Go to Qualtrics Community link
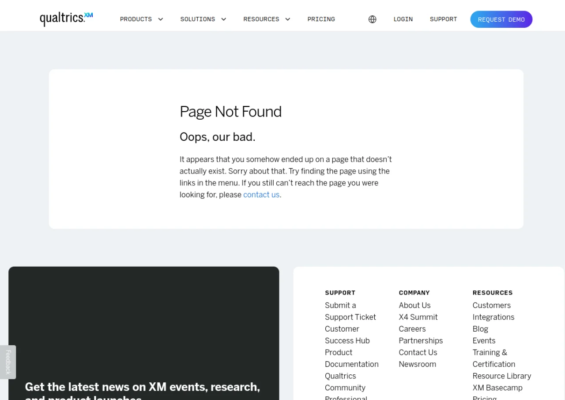The height and width of the screenshot is (400, 565). pos(345,382)
